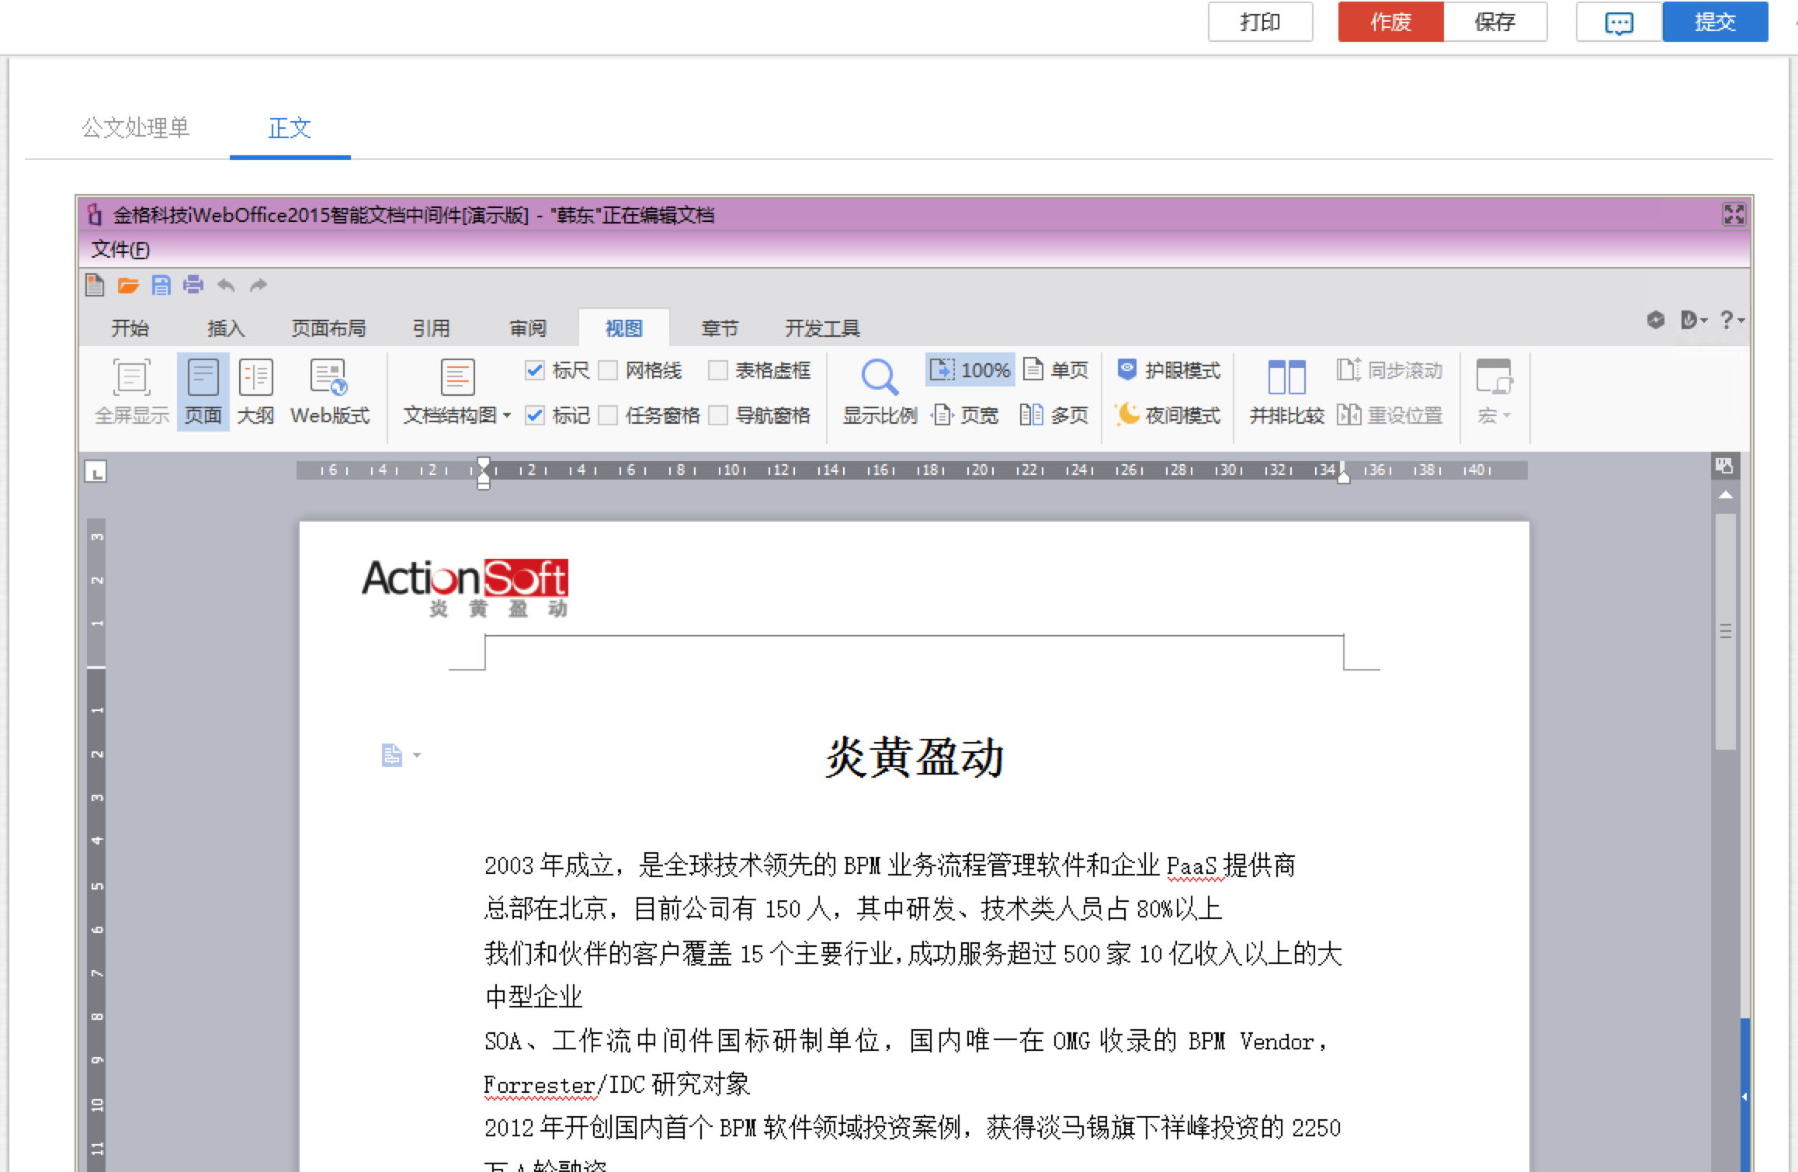Viewport: 1798px width, 1172px height.
Task: Click the left indent marker on ruler
Action: [484, 473]
